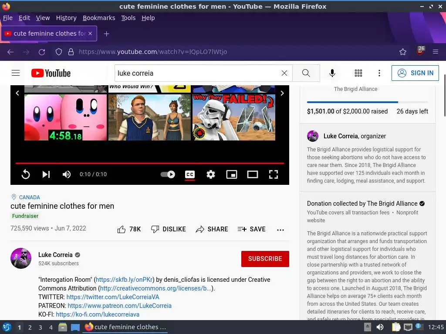Open the Edit menu

click(24, 18)
